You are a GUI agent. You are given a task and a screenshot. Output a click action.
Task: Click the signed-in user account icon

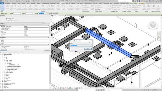140,1
